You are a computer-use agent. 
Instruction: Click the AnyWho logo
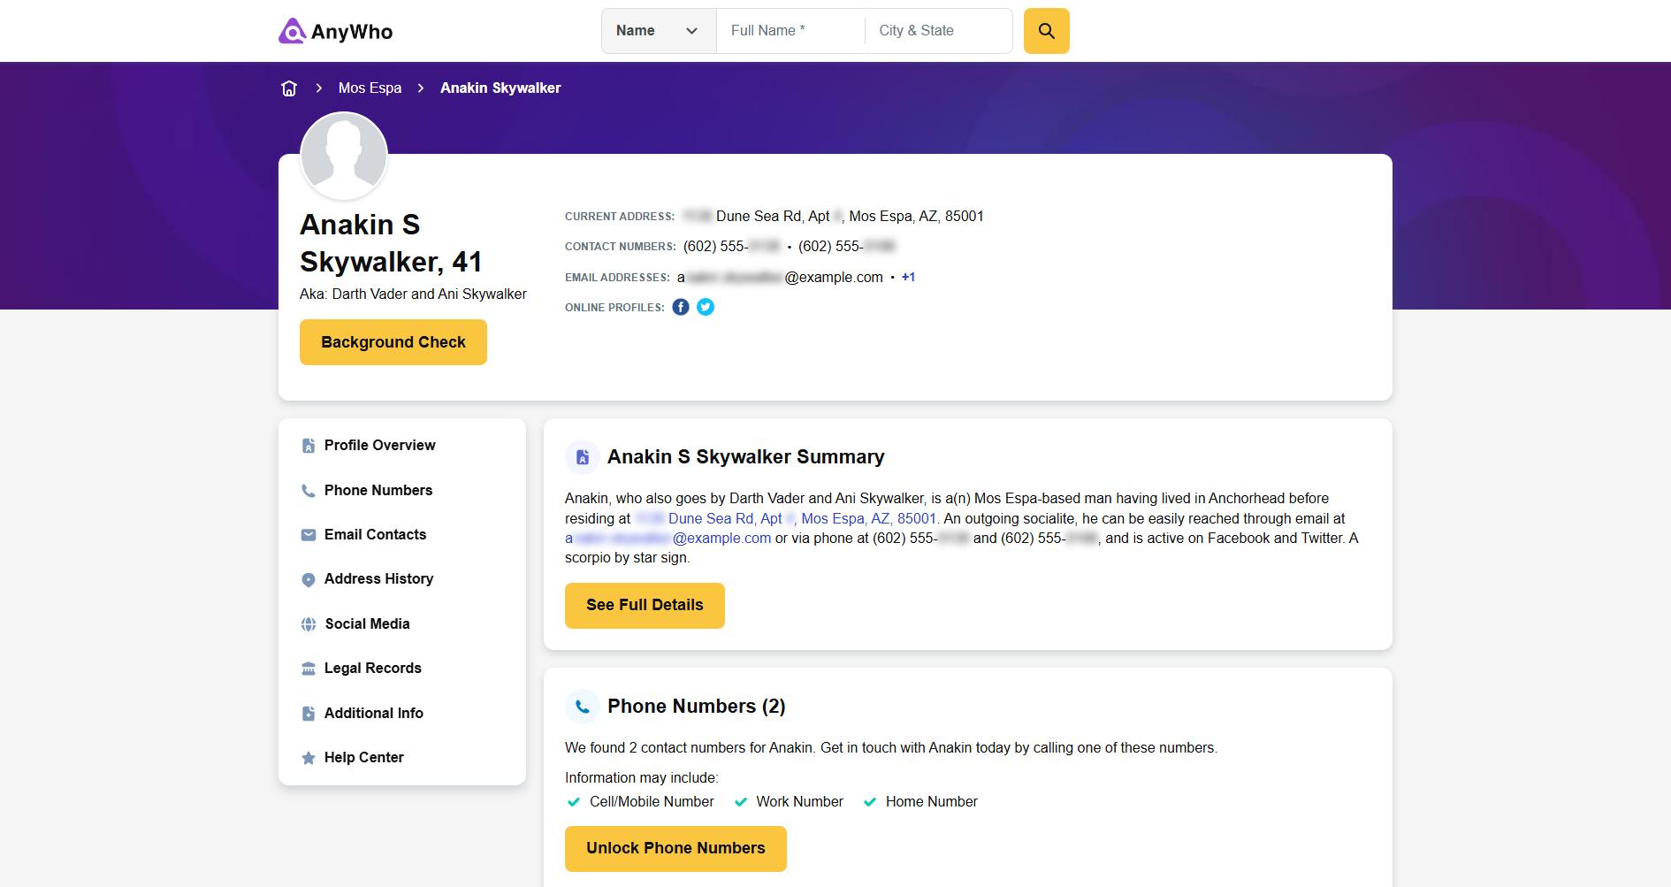tap(336, 31)
